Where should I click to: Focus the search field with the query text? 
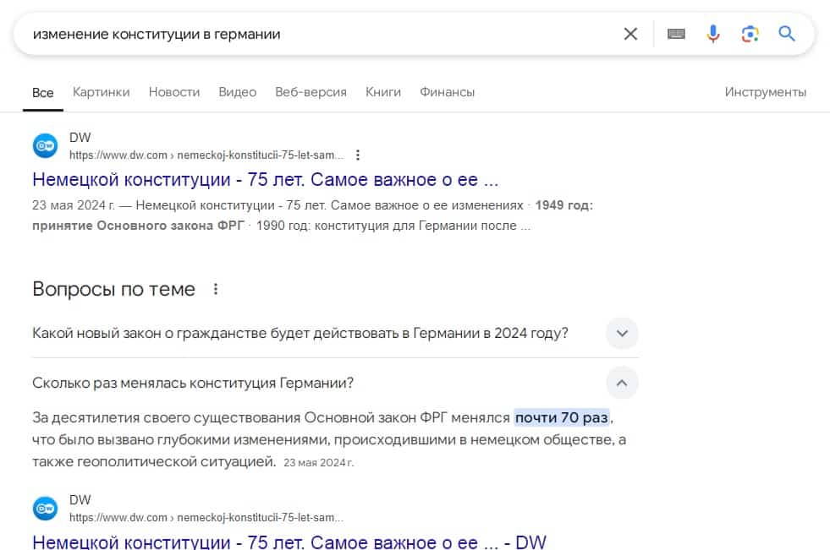[x=317, y=35]
